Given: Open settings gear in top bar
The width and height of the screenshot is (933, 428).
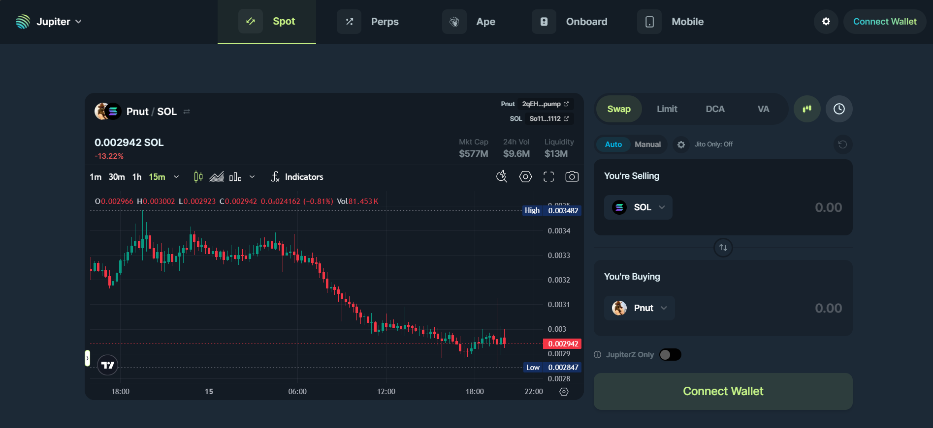Looking at the screenshot, I should click(x=826, y=22).
